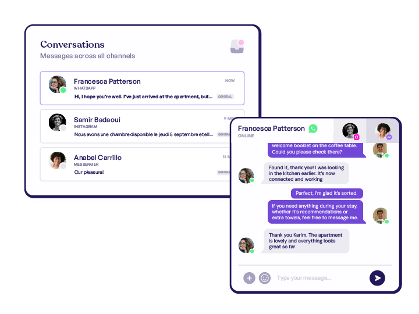This screenshot has width=419, height=314.
Task: Click the Instagram badge on Samir's tab avatar
Action: point(357,137)
